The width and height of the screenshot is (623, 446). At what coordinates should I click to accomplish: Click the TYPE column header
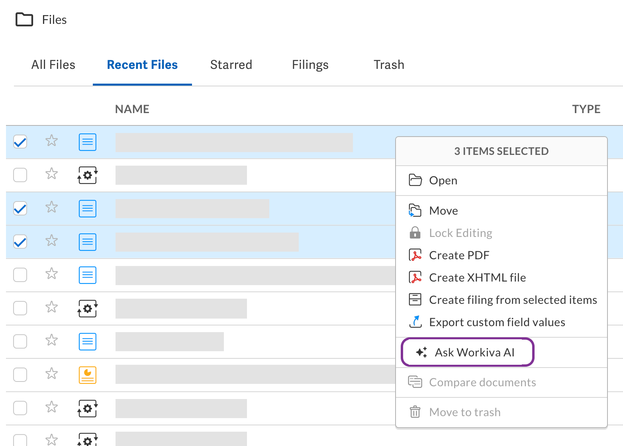(x=586, y=109)
